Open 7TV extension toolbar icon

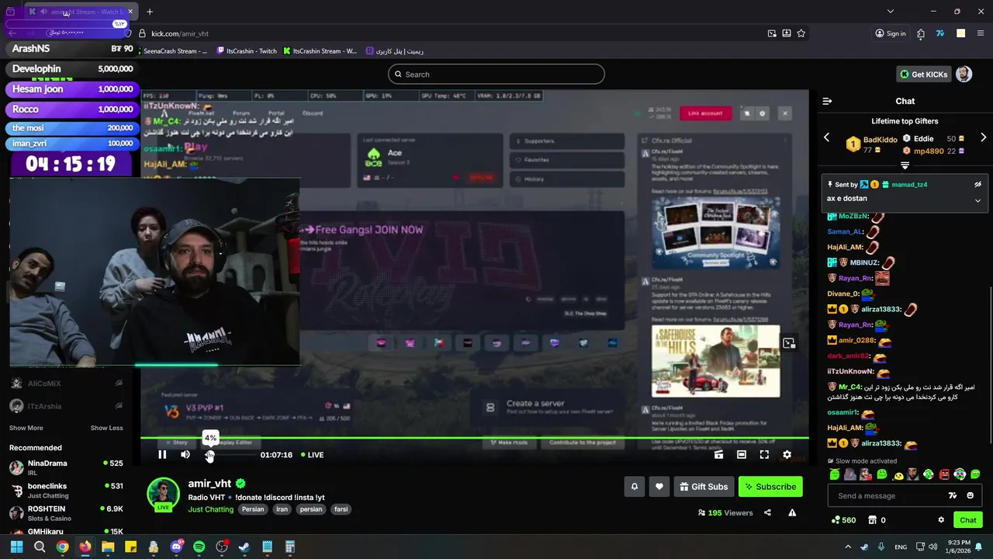[x=940, y=33]
